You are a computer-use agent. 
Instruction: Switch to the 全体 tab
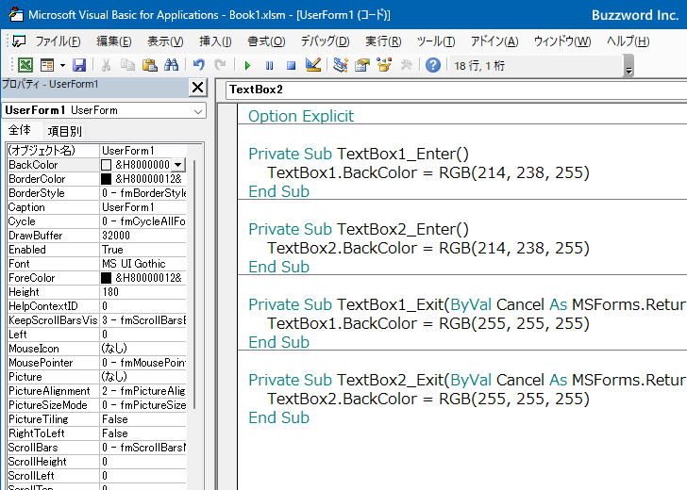click(20, 130)
